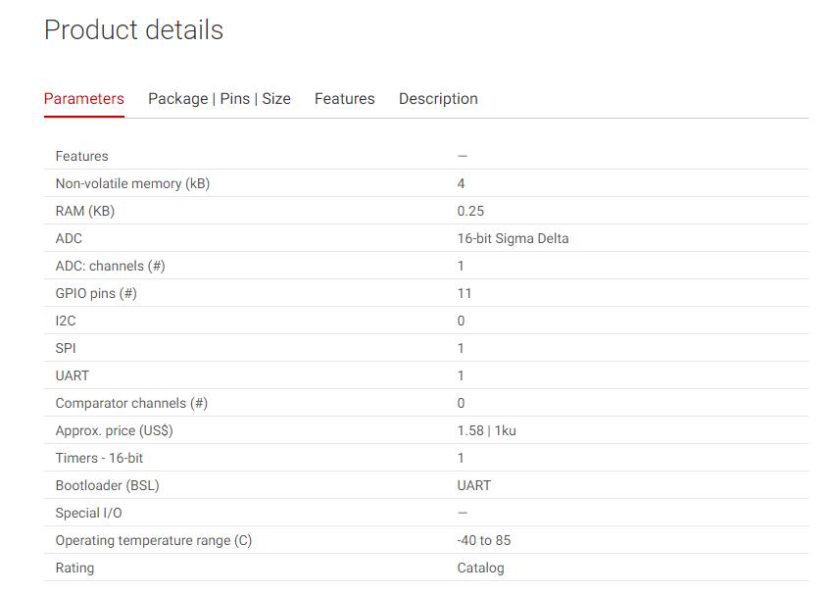Select the I2C parameter label

click(x=66, y=321)
